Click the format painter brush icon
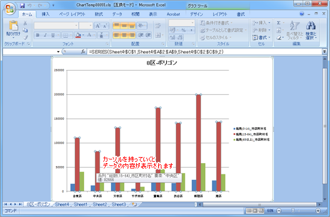 click(x=25, y=38)
